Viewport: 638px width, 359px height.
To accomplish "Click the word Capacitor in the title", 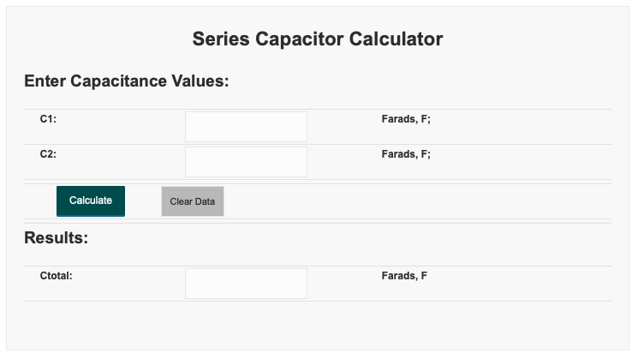I will [299, 39].
